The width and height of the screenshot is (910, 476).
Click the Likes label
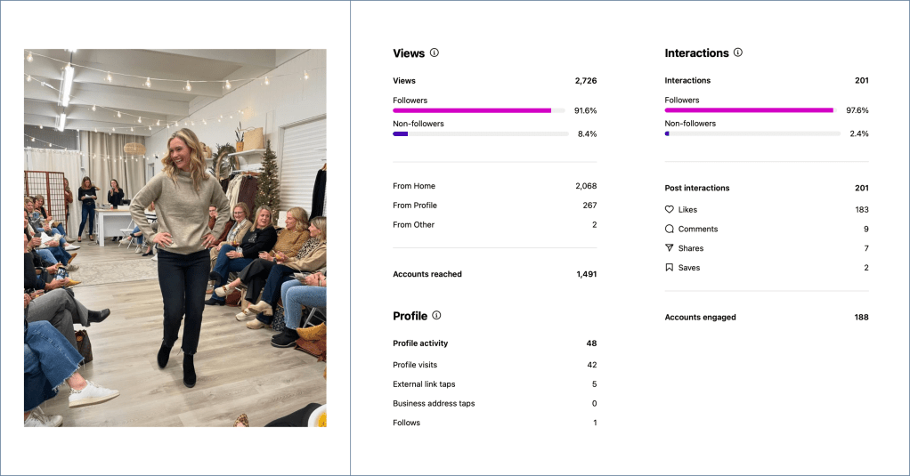(x=687, y=210)
